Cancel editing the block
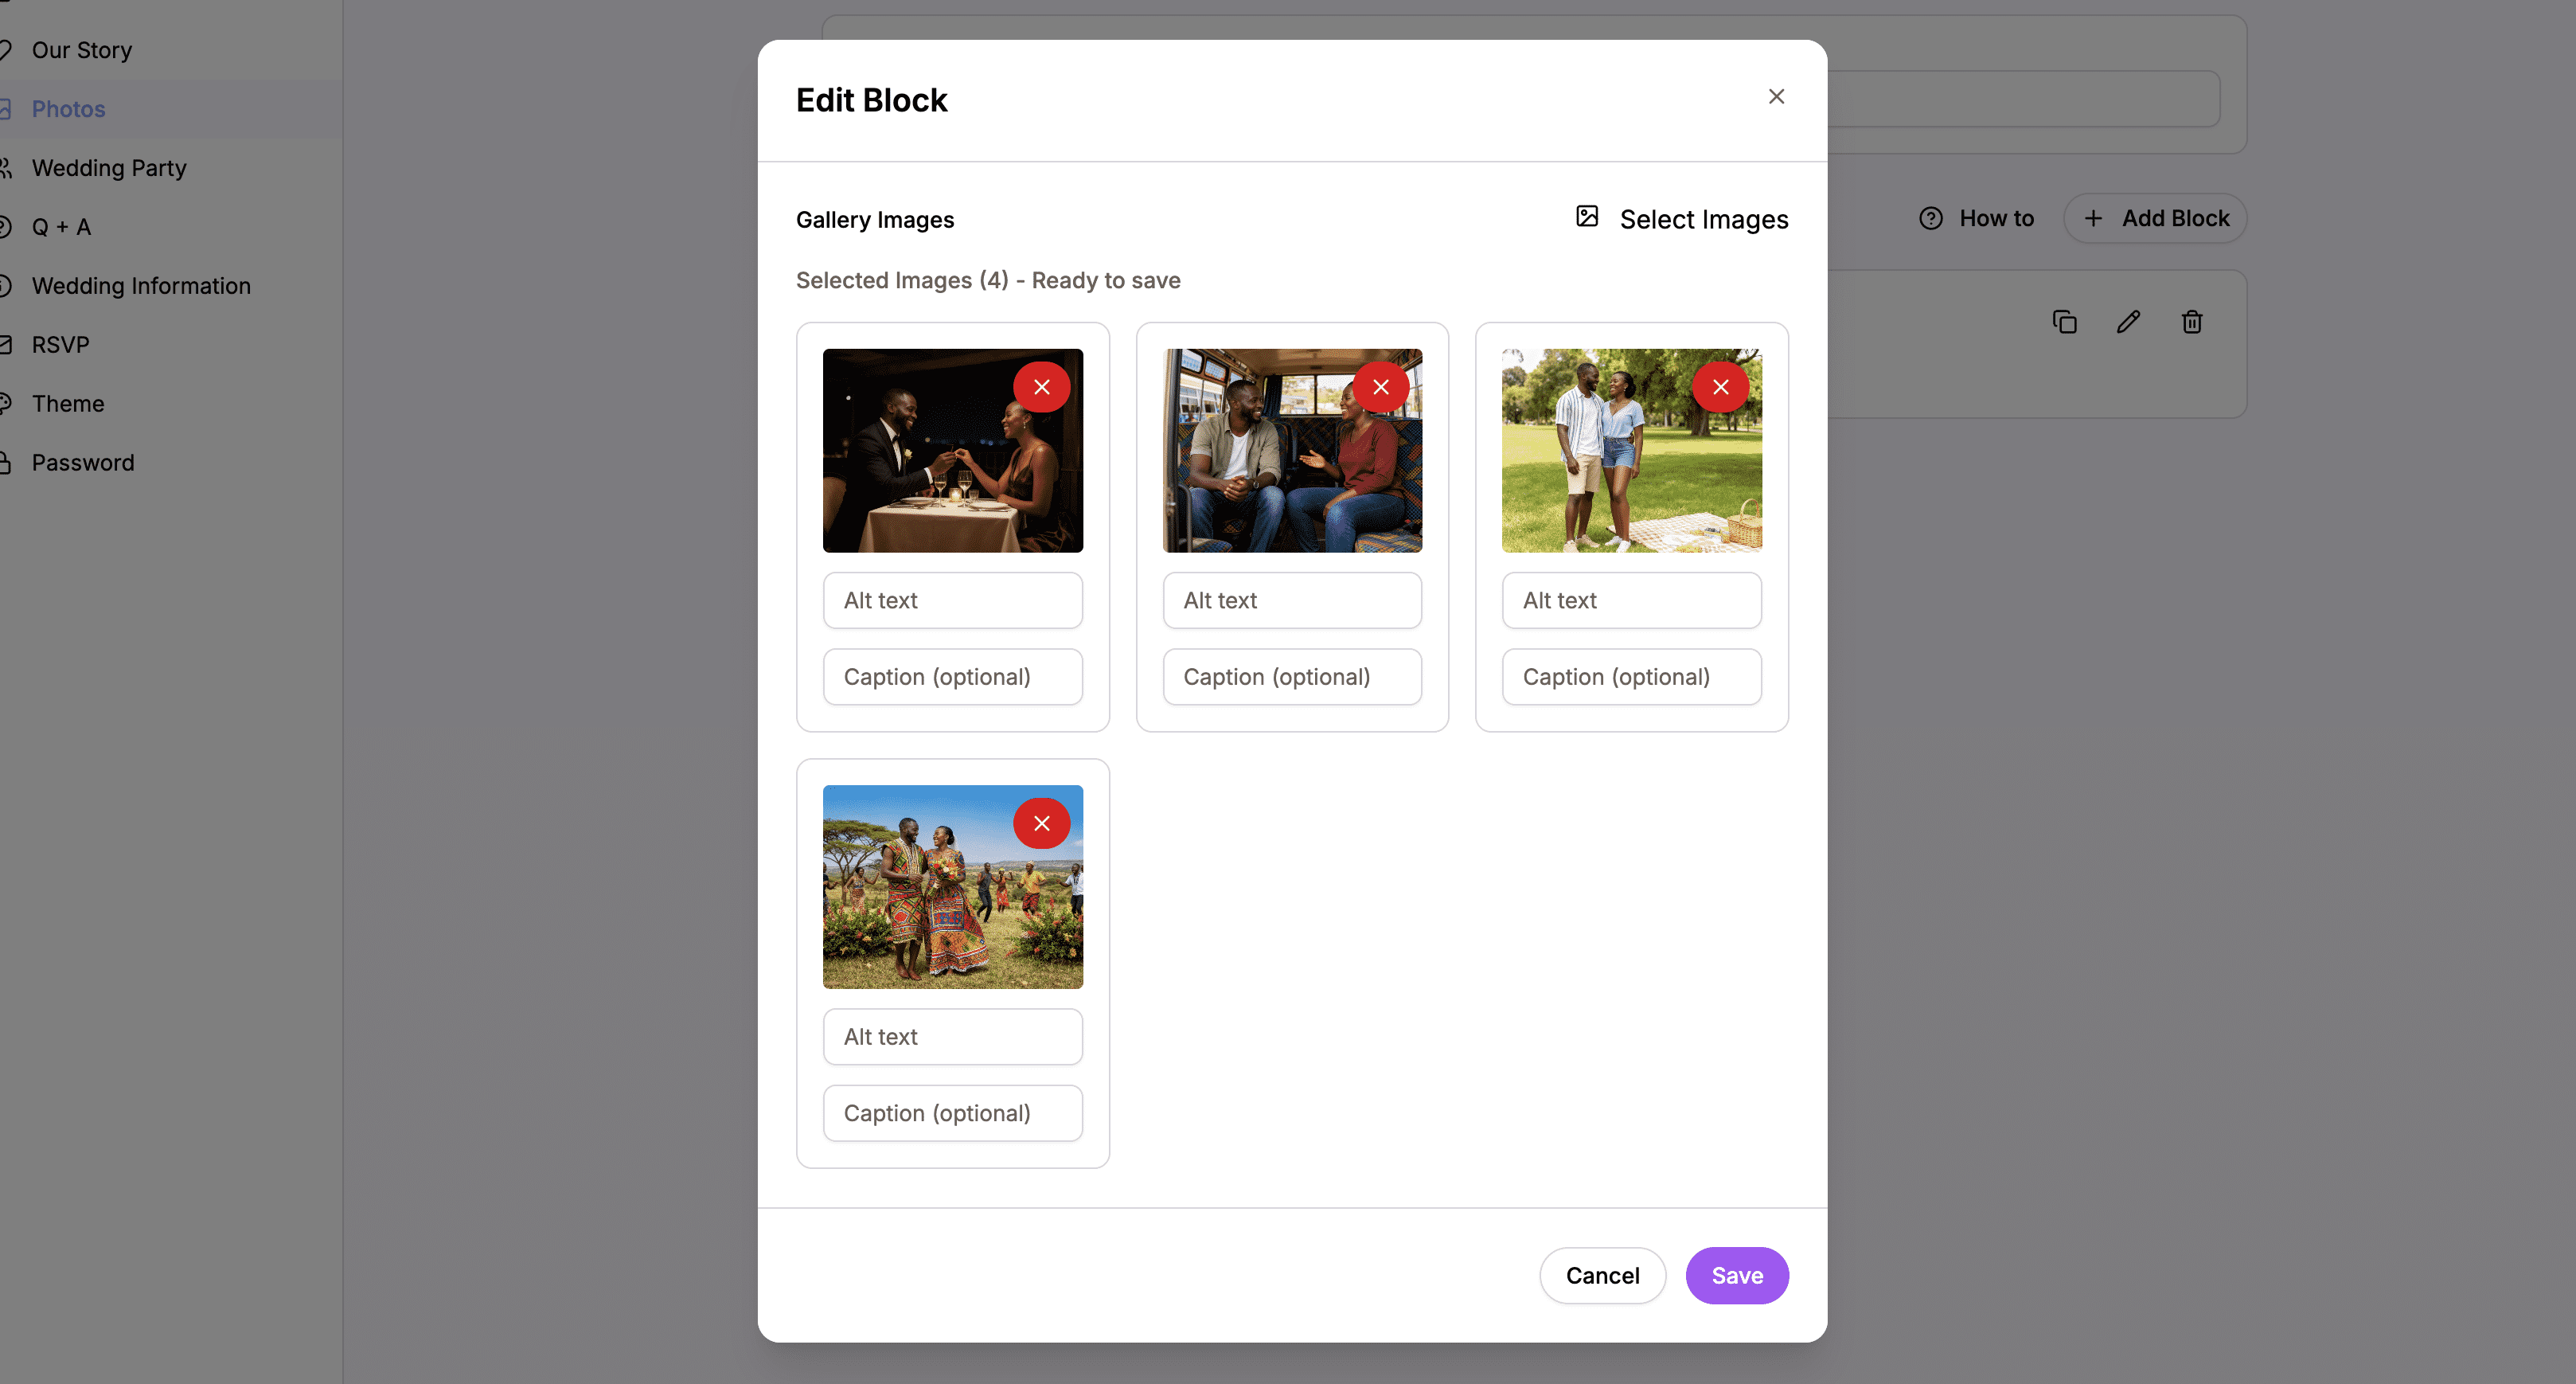This screenshot has height=1384, width=2576. 1602,1275
